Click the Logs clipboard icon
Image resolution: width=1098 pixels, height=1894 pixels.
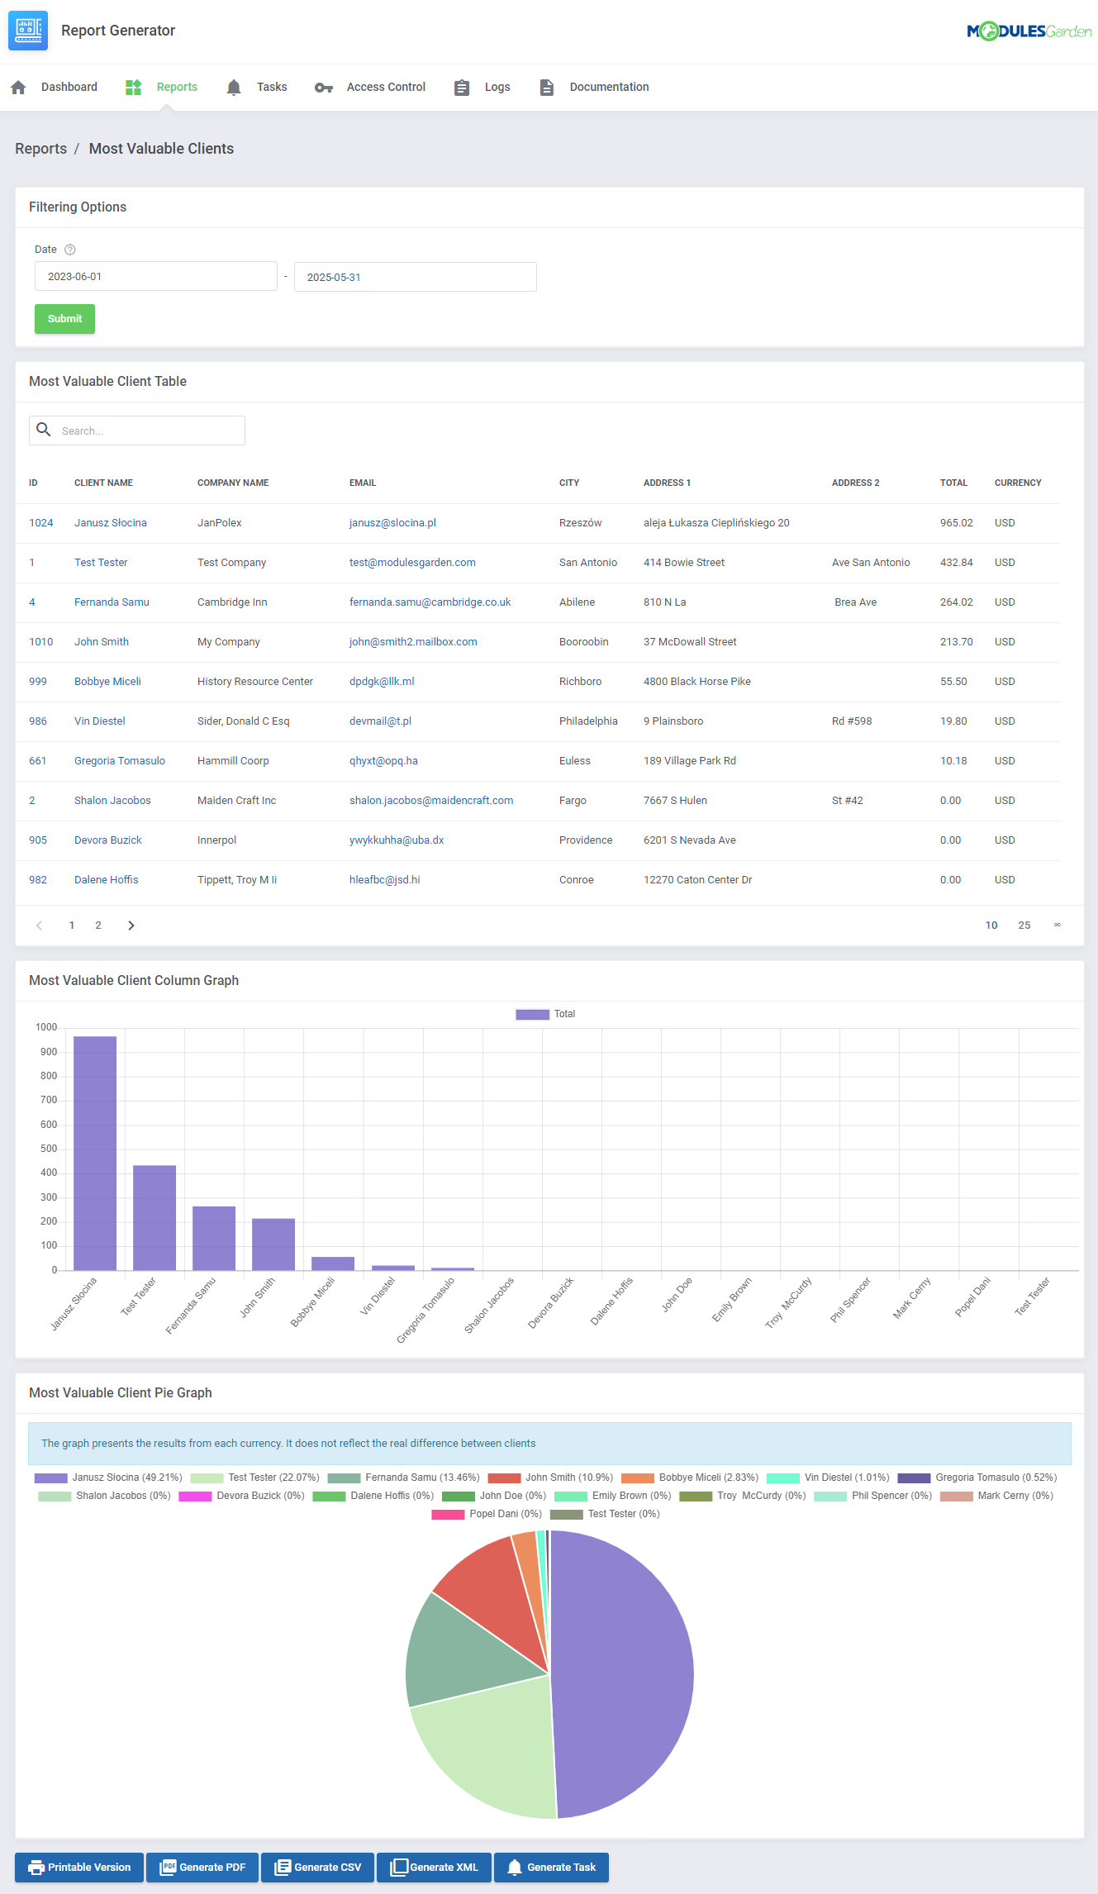[x=462, y=88]
